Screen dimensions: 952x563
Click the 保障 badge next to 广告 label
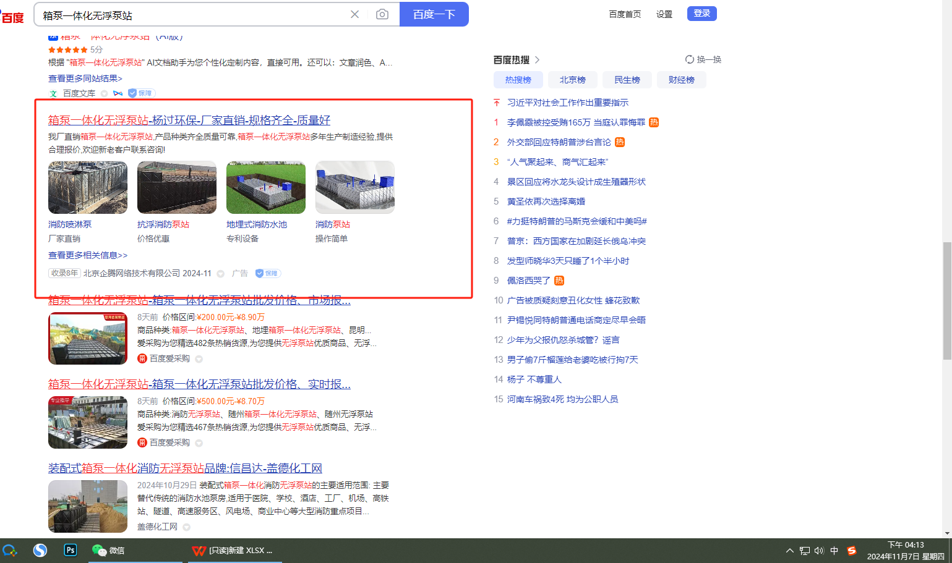[x=267, y=273]
